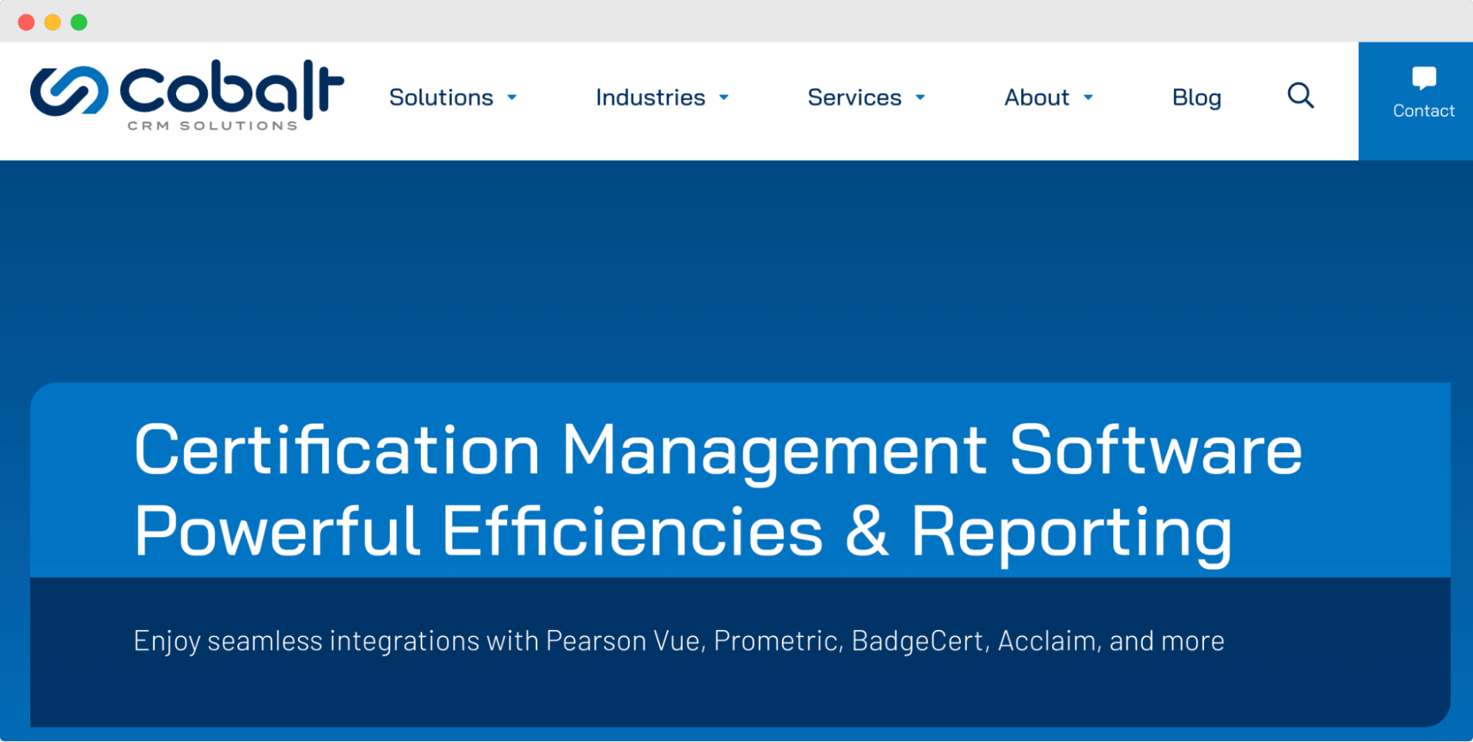
Task: Click the Cobalt CRM Solutions logo
Action: point(187,96)
